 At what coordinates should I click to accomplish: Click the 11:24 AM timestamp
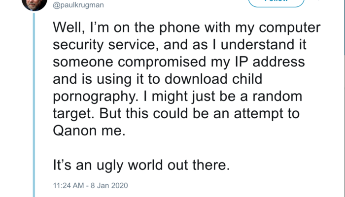tap(68, 186)
